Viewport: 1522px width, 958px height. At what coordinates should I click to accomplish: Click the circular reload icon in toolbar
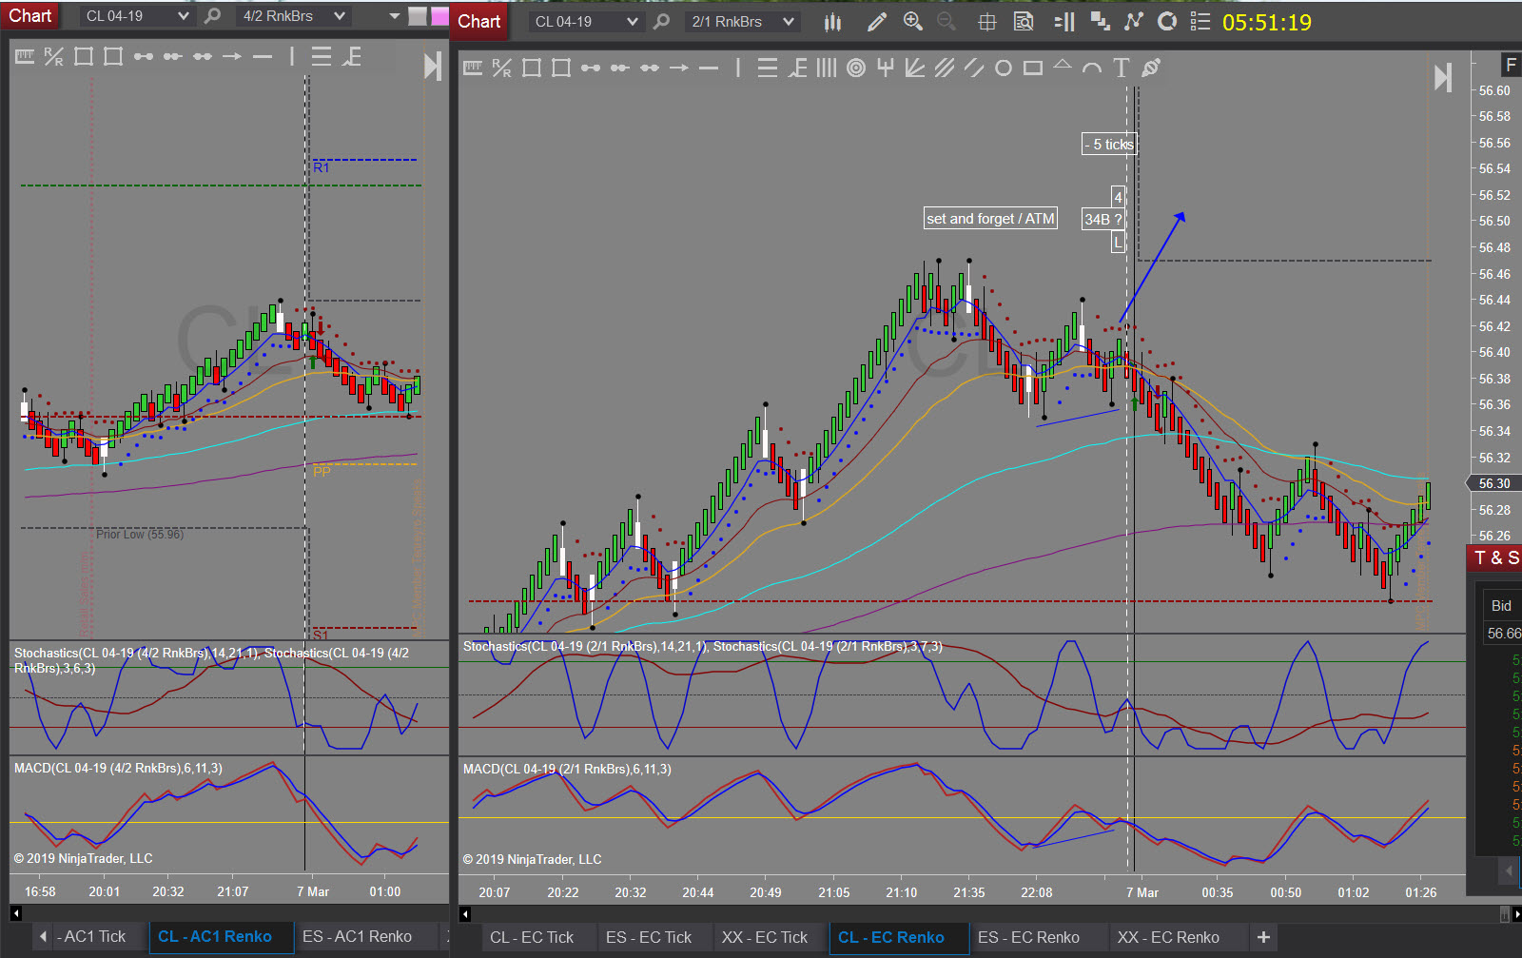[1167, 22]
